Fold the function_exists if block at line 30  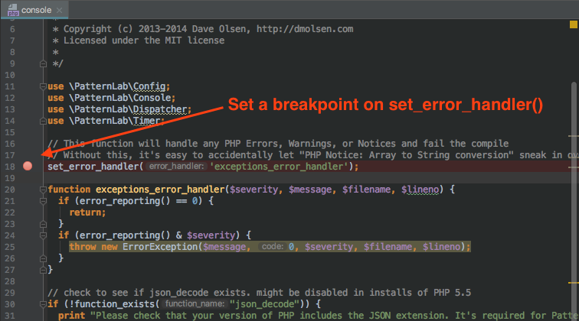coord(41,303)
